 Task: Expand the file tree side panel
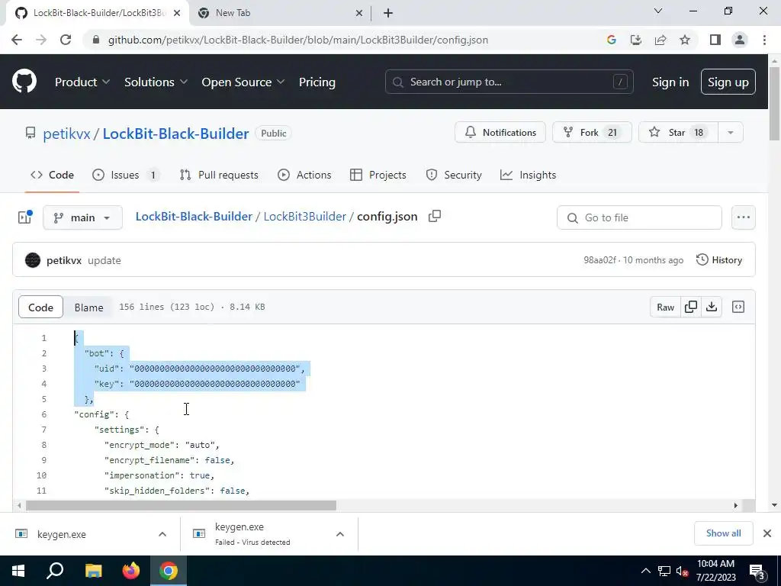point(25,217)
